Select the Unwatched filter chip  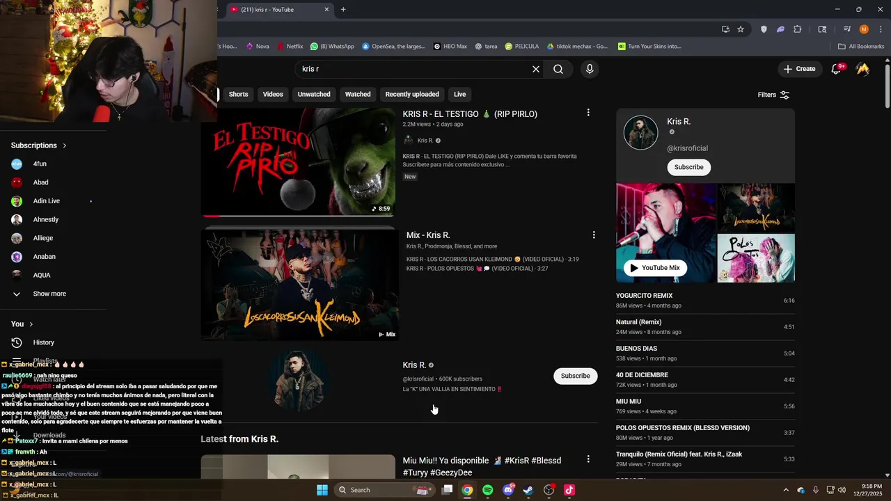314,94
